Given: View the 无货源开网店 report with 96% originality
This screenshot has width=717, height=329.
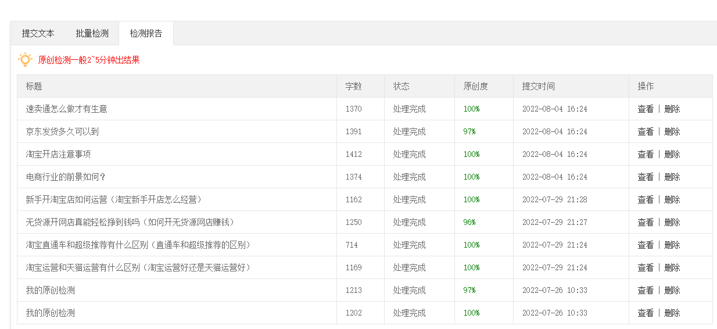Looking at the screenshot, I should pyautogui.click(x=646, y=222).
